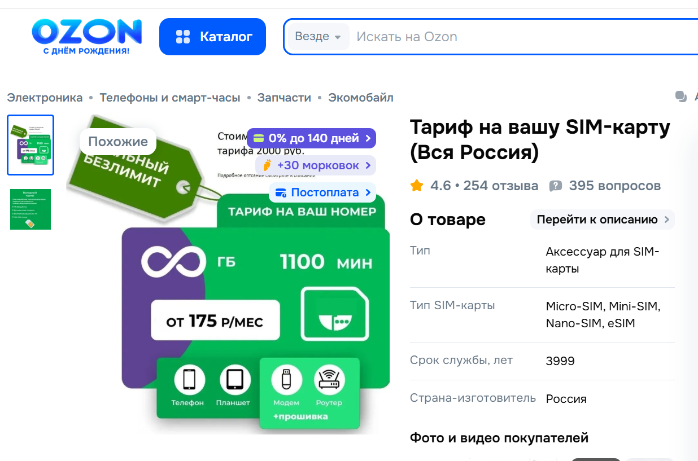Select the second green product thumbnail
The width and height of the screenshot is (698, 461).
(30, 209)
